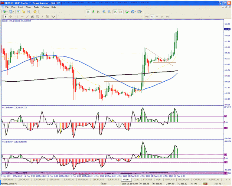
Task: Switch to the USDJPY,M15 chart tab
Action: 184,180
